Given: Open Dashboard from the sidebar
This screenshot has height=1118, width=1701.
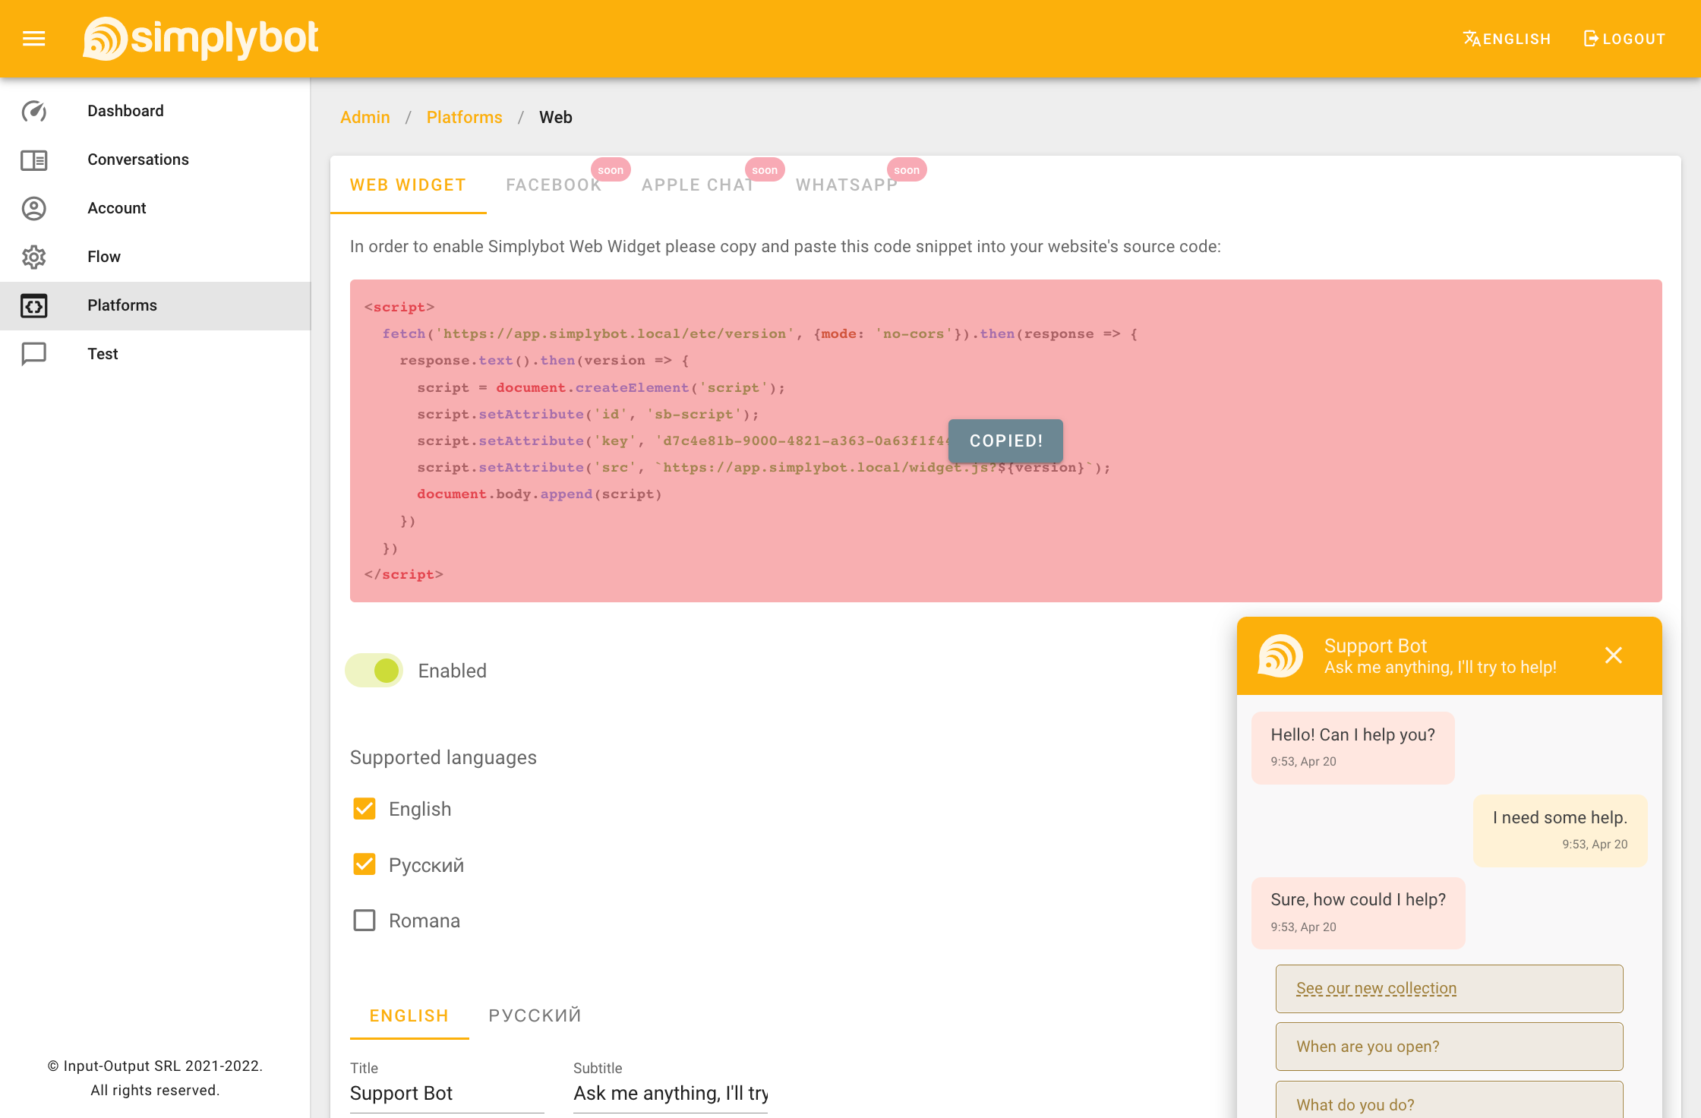Looking at the screenshot, I should (x=155, y=111).
